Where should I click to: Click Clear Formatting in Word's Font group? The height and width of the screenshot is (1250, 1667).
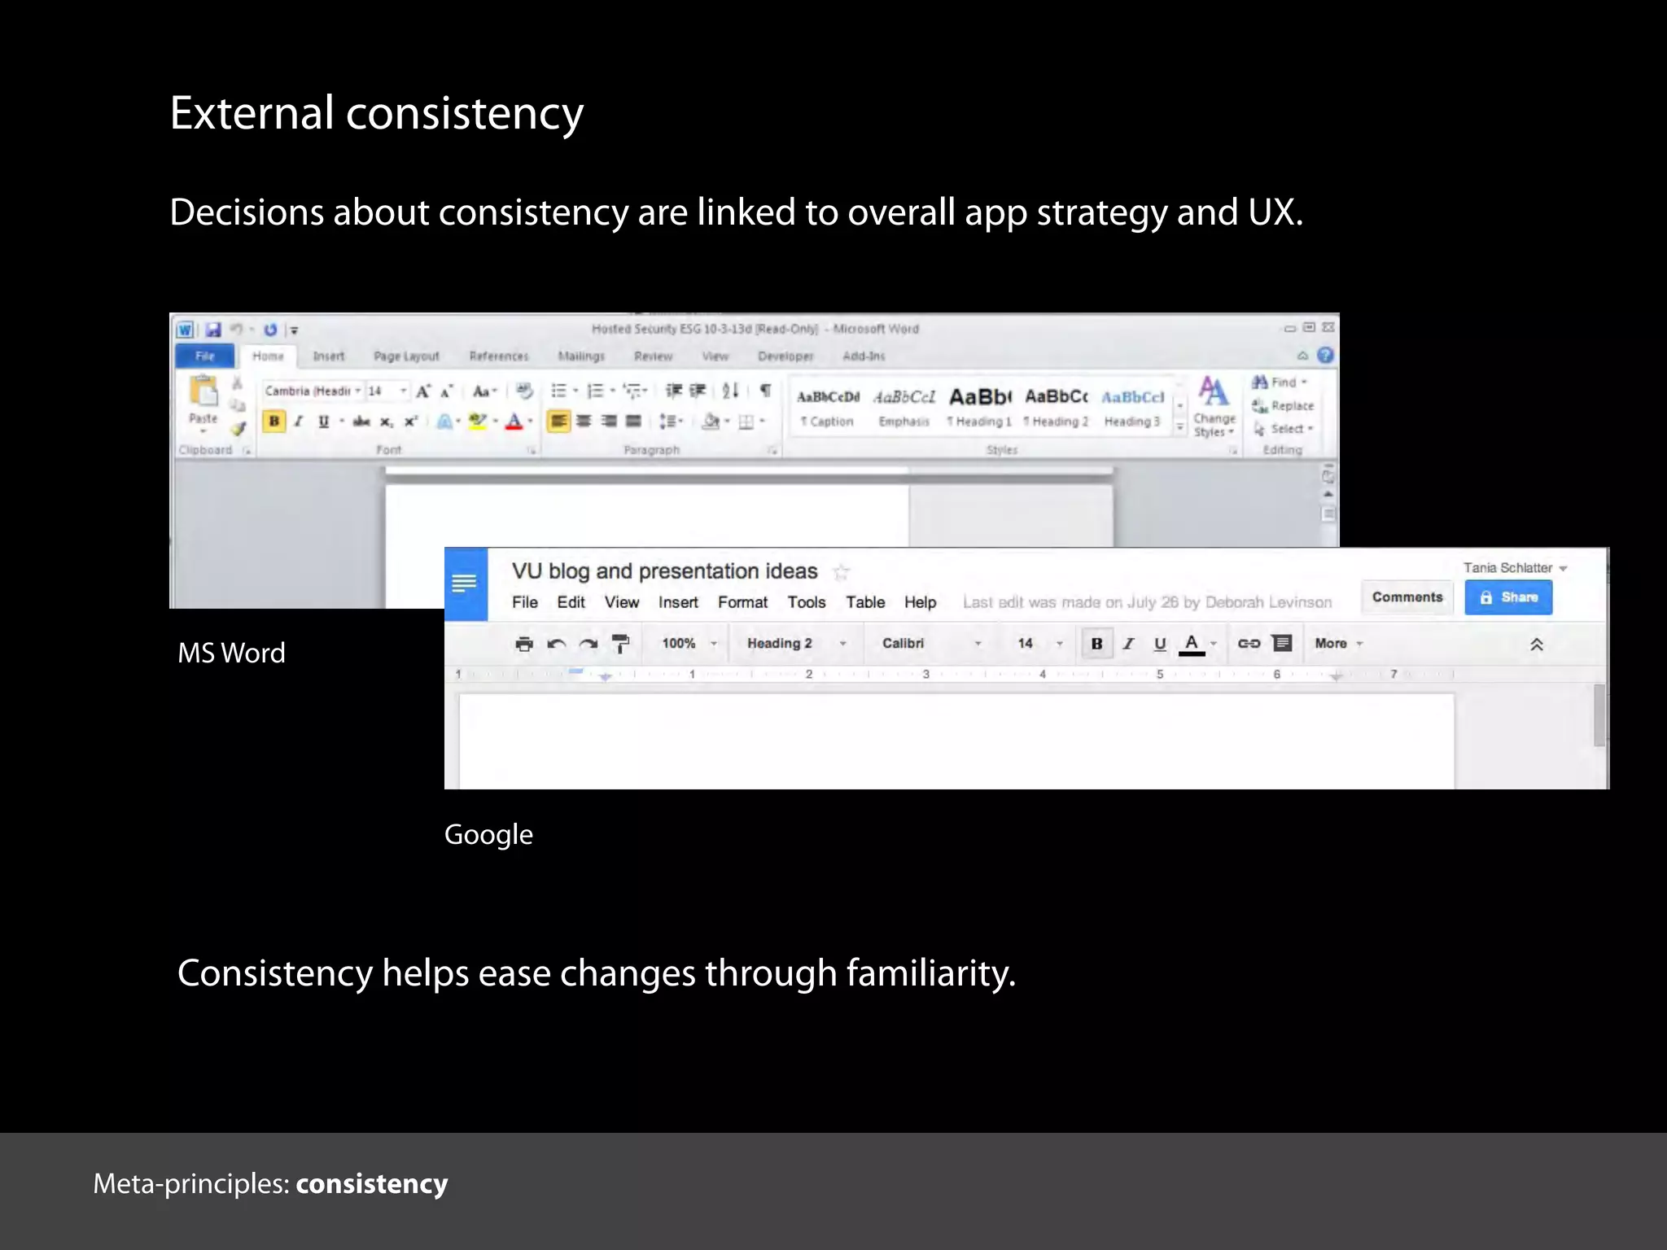tap(525, 391)
